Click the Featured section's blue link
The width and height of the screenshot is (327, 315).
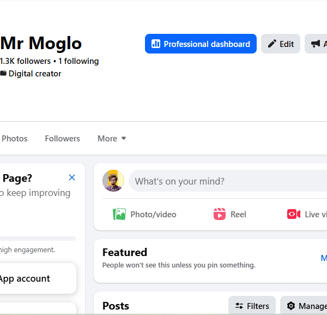point(324,258)
